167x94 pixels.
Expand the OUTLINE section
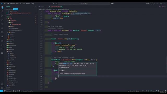pyautogui.click(x=8, y=87)
